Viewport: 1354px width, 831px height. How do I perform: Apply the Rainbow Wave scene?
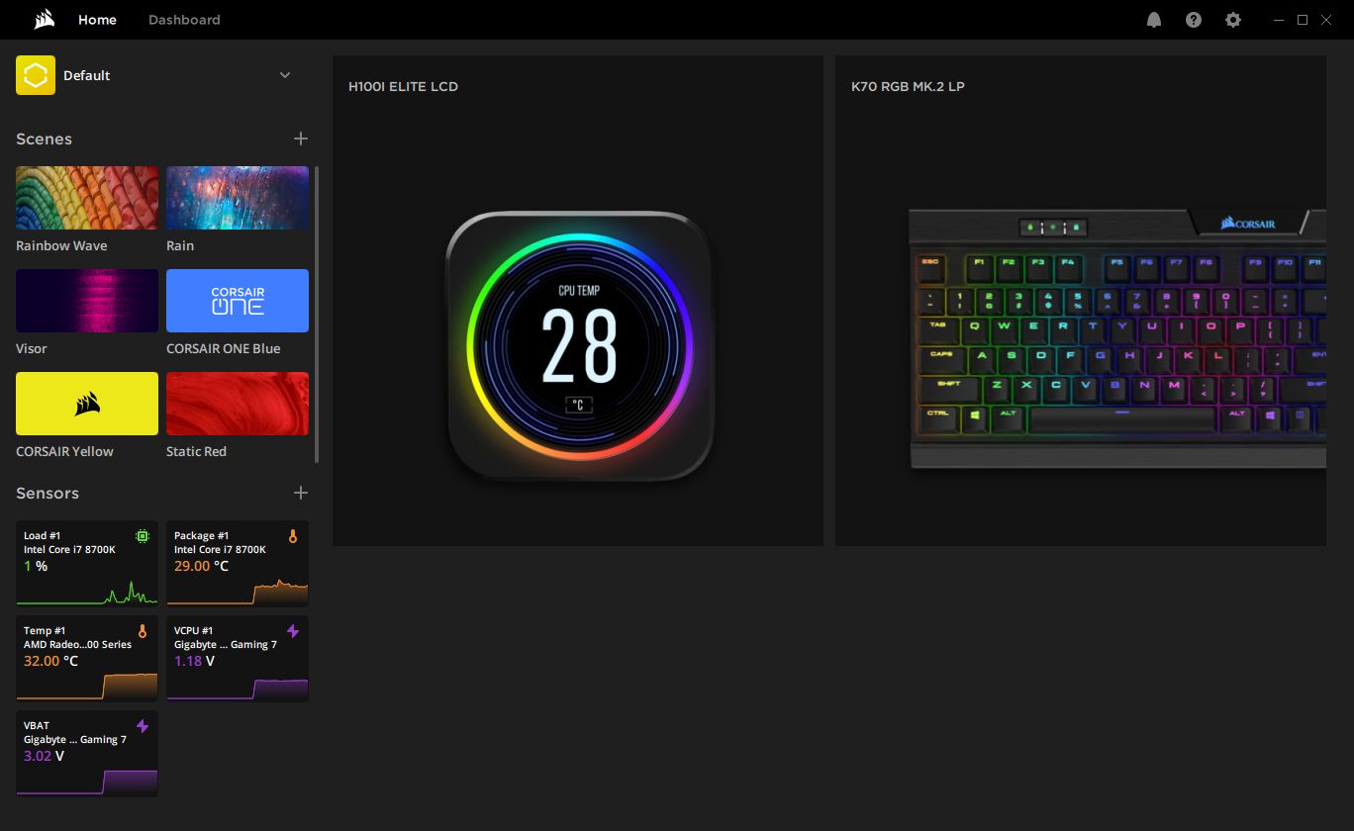coord(87,198)
